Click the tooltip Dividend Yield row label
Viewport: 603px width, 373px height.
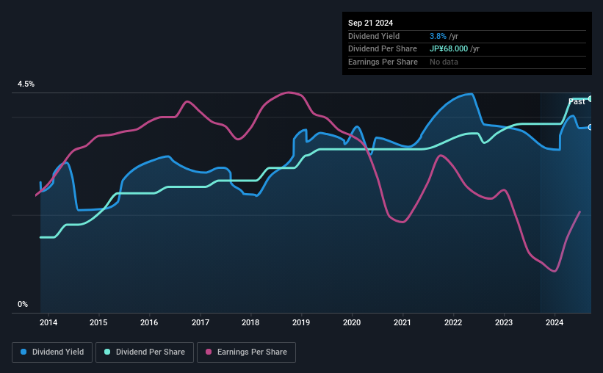coord(374,36)
